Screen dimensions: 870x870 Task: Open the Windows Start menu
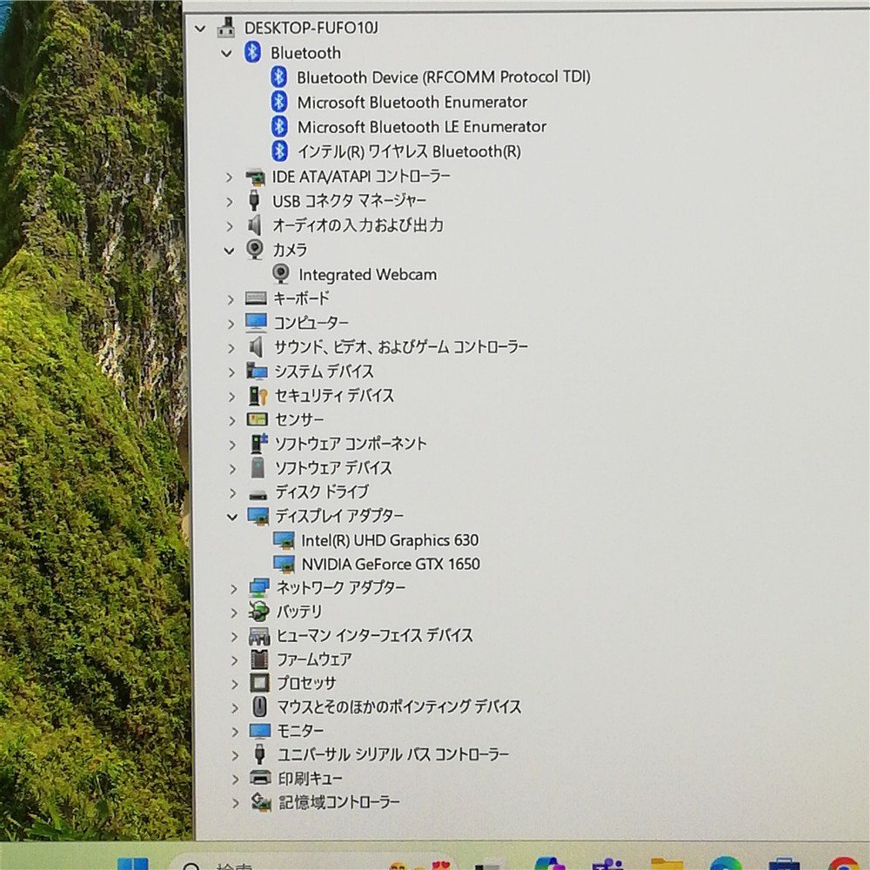(x=132, y=863)
